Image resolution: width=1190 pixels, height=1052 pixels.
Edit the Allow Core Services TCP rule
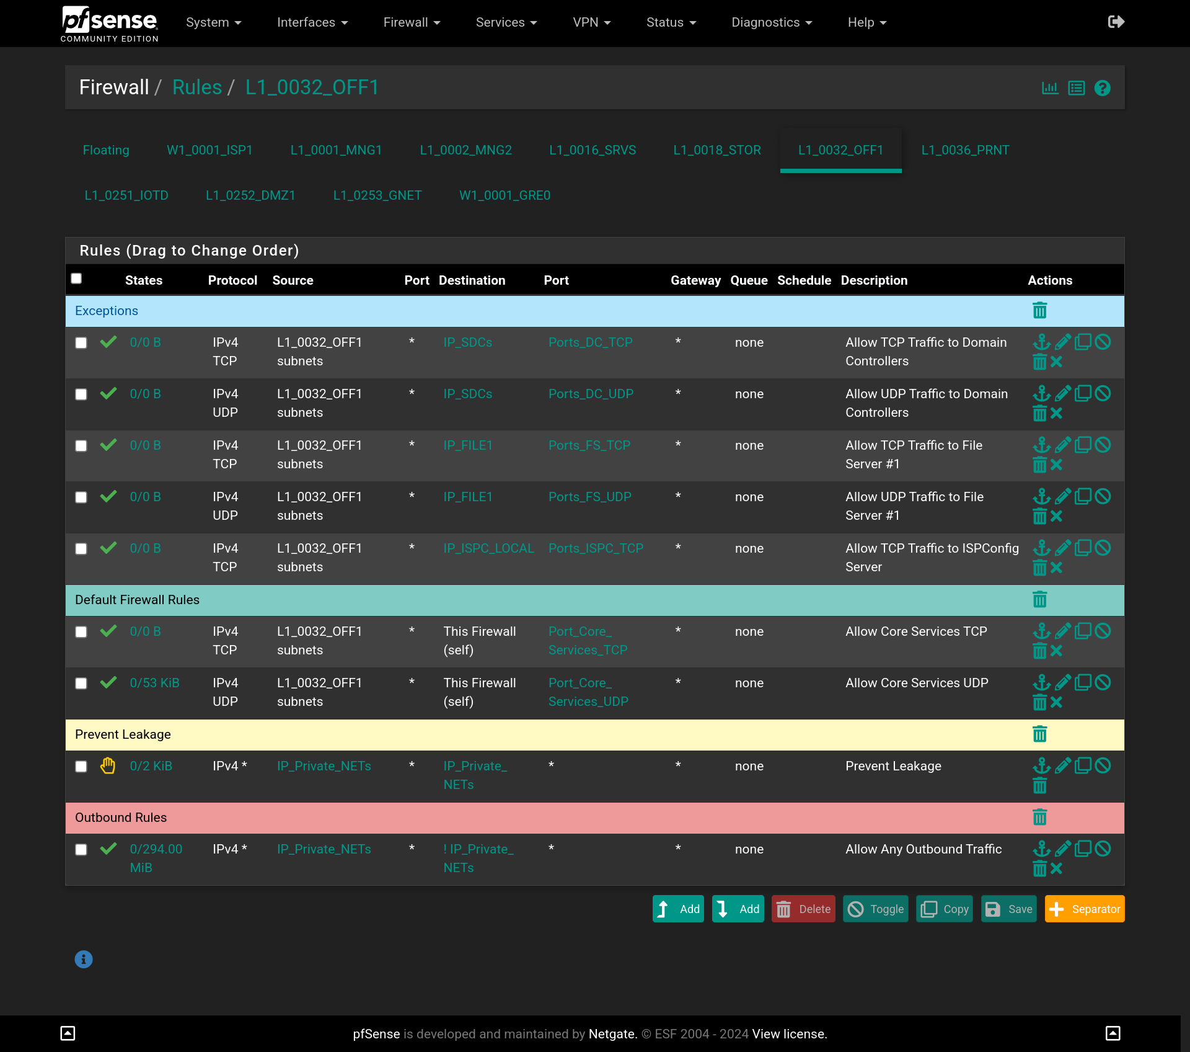click(x=1062, y=631)
